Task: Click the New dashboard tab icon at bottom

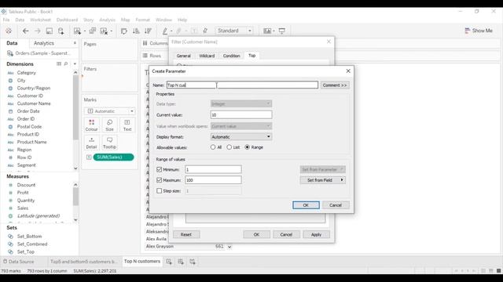Action: pos(181,262)
